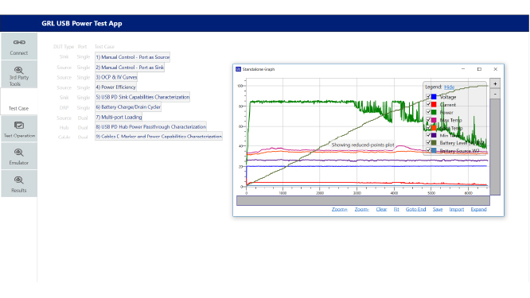Click the Zoom+ link under the graph
This screenshot has width=530, height=298.
coord(339,209)
